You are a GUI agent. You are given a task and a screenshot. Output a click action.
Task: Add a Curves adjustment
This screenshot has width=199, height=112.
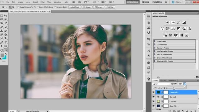(x=178, y=22)
